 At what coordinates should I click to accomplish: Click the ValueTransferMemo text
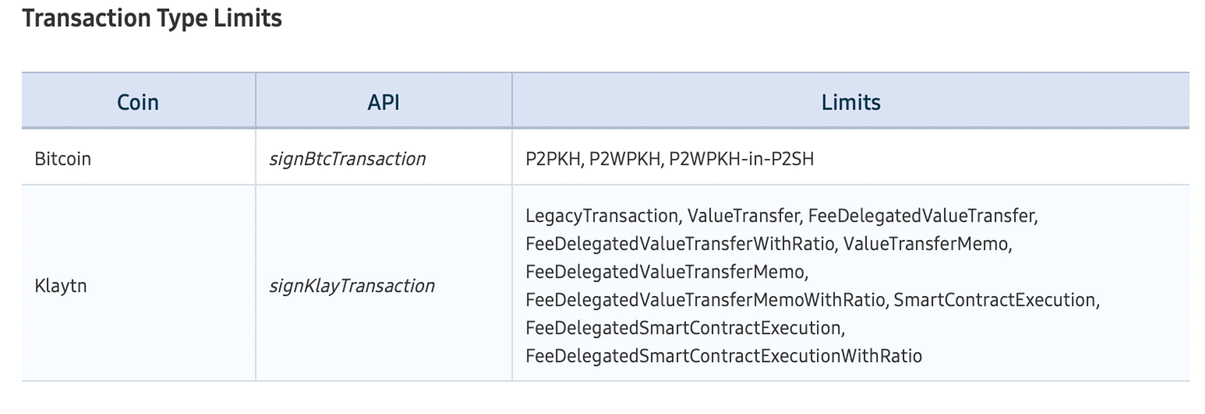(x=926, y=244)
